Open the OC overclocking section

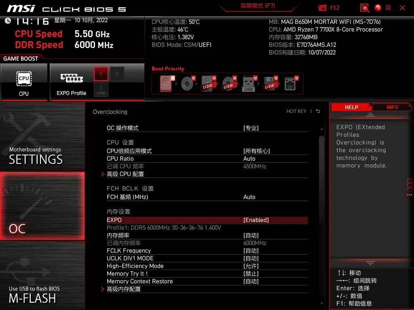[x=42, y=206]
